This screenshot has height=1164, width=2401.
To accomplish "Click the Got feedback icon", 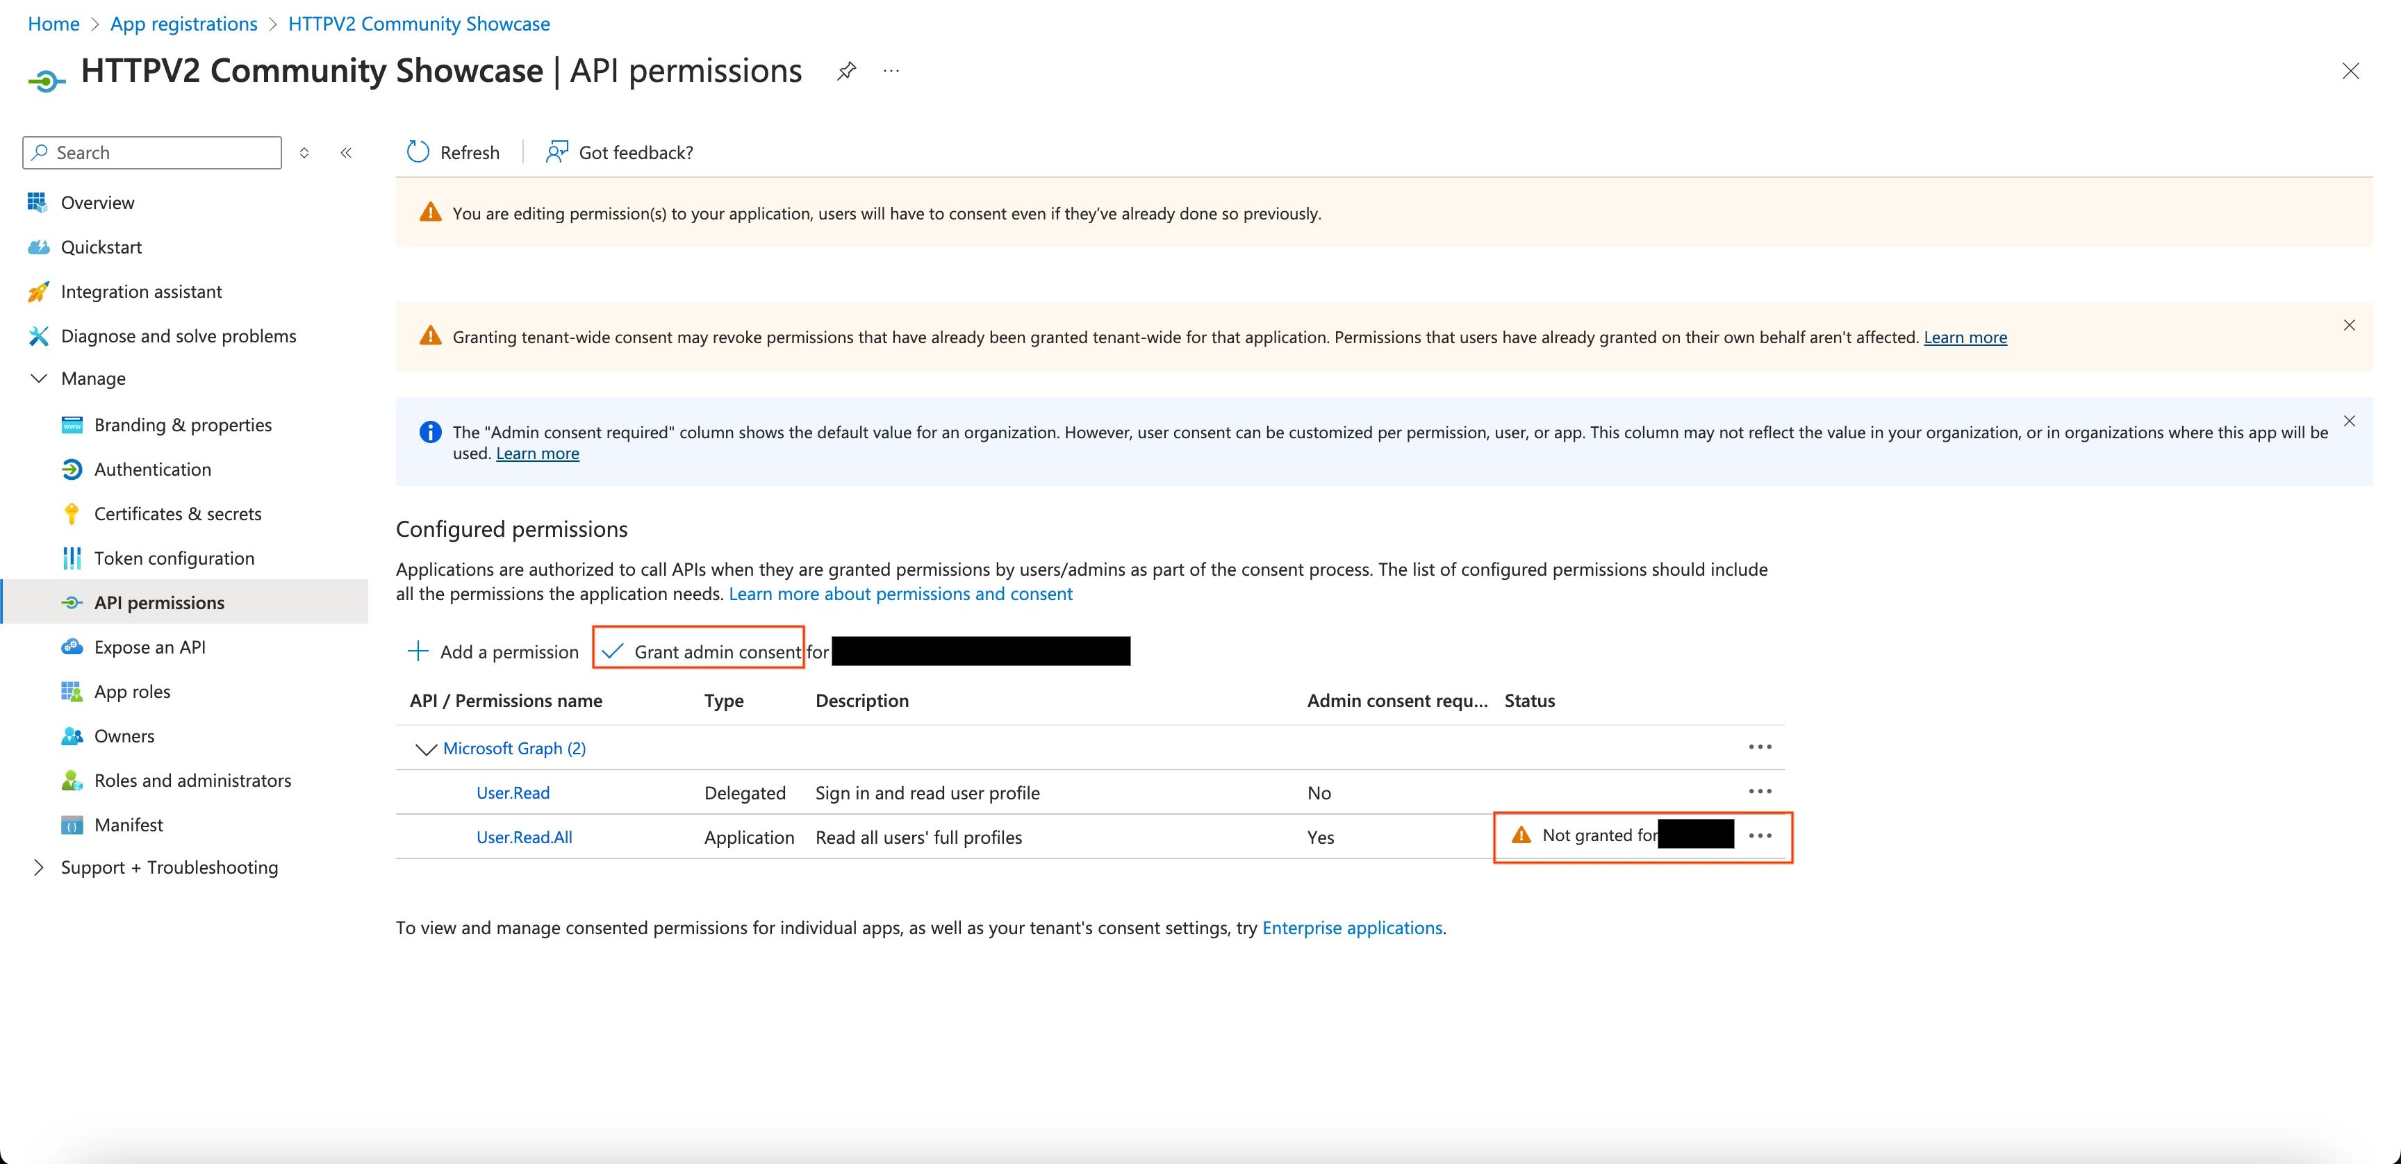I will [556, 152].
